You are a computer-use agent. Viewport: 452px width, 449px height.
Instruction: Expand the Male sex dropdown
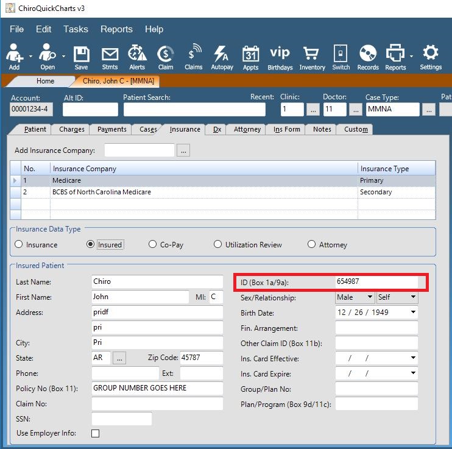[x=370, y=298]
